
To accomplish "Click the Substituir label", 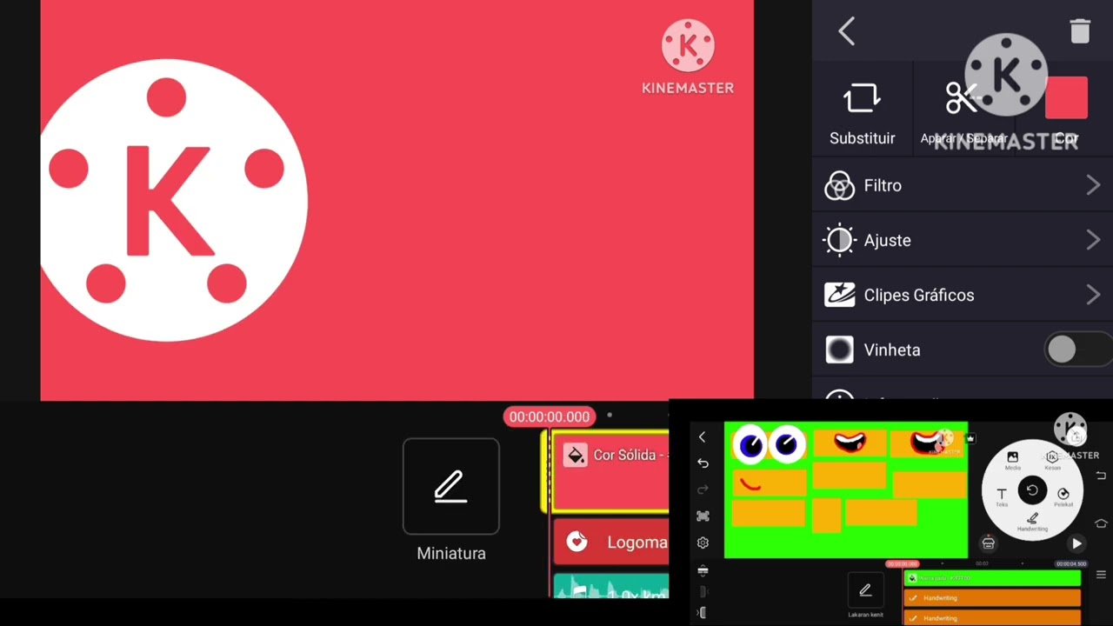I will 862,138.
